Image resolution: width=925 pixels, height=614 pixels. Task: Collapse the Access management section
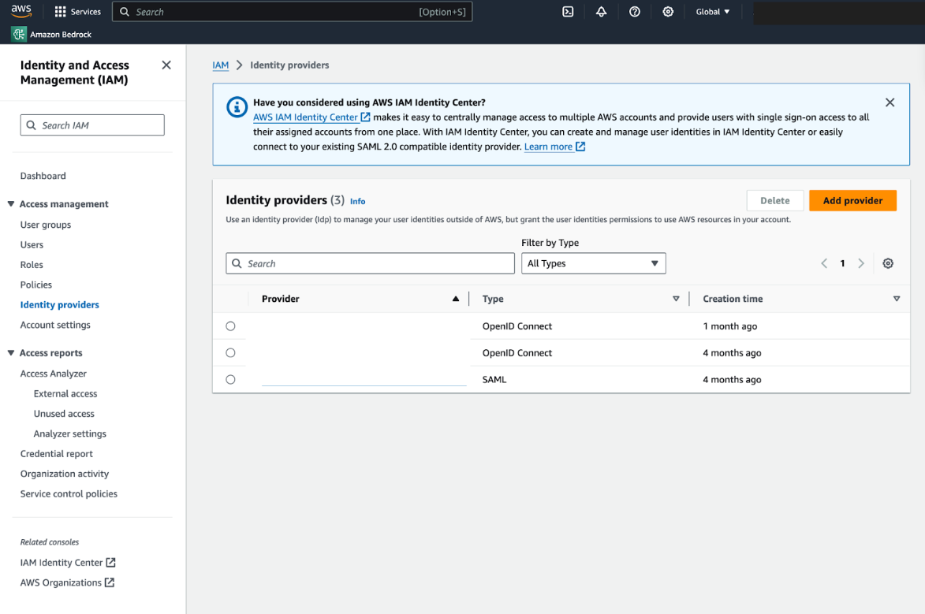coord(11,203)
